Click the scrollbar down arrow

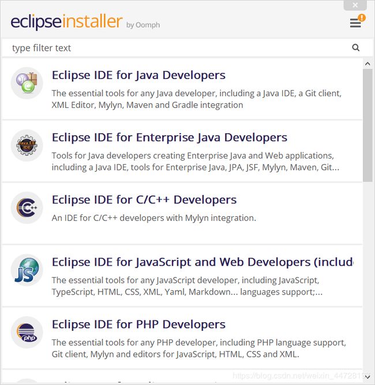[x=367, y=377]
